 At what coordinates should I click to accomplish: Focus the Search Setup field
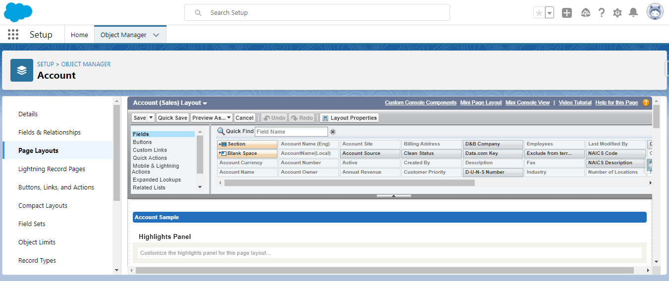pos(317,12)
